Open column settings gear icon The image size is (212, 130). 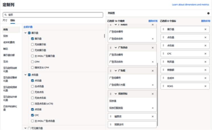[x=208, y=13]
